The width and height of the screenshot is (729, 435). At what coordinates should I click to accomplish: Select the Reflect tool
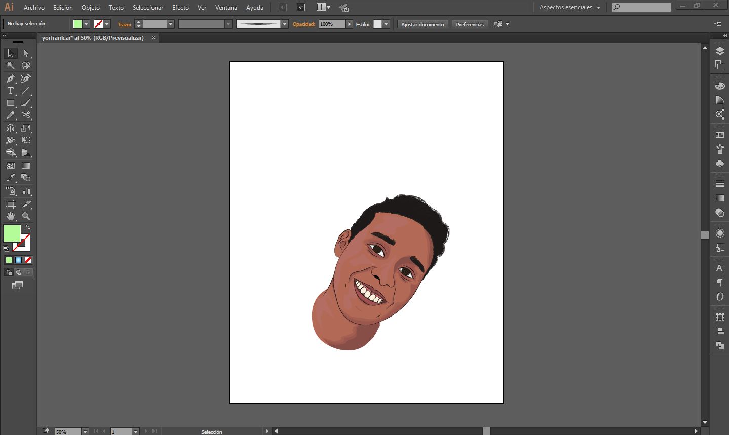[x=11, y=128]
